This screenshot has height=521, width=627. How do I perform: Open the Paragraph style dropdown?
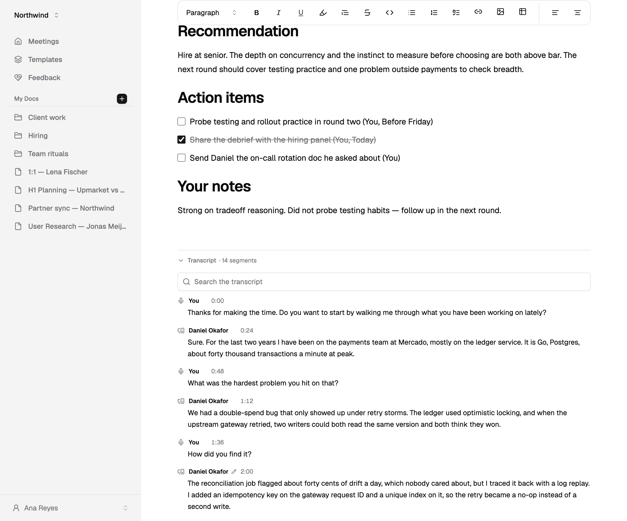(x=211, y=13)
